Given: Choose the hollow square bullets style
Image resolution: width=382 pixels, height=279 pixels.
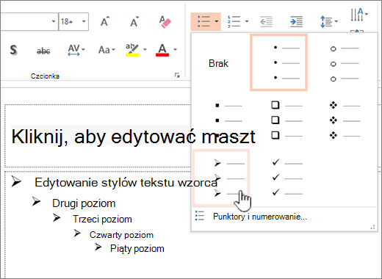Looking at the screenshot, I should coord(286,120).
